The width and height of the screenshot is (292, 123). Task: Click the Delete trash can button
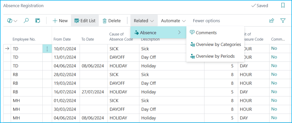111,21
